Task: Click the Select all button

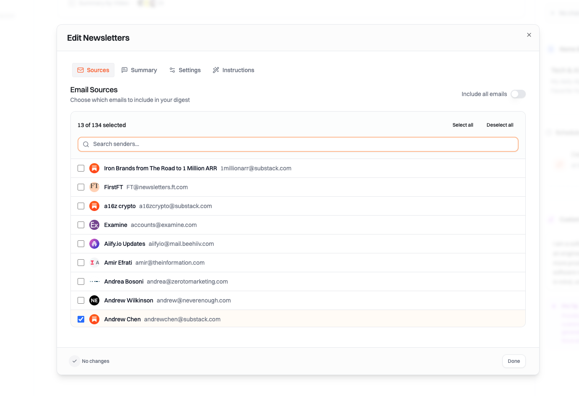Action: pyautogui.click(x=463, y=125)
